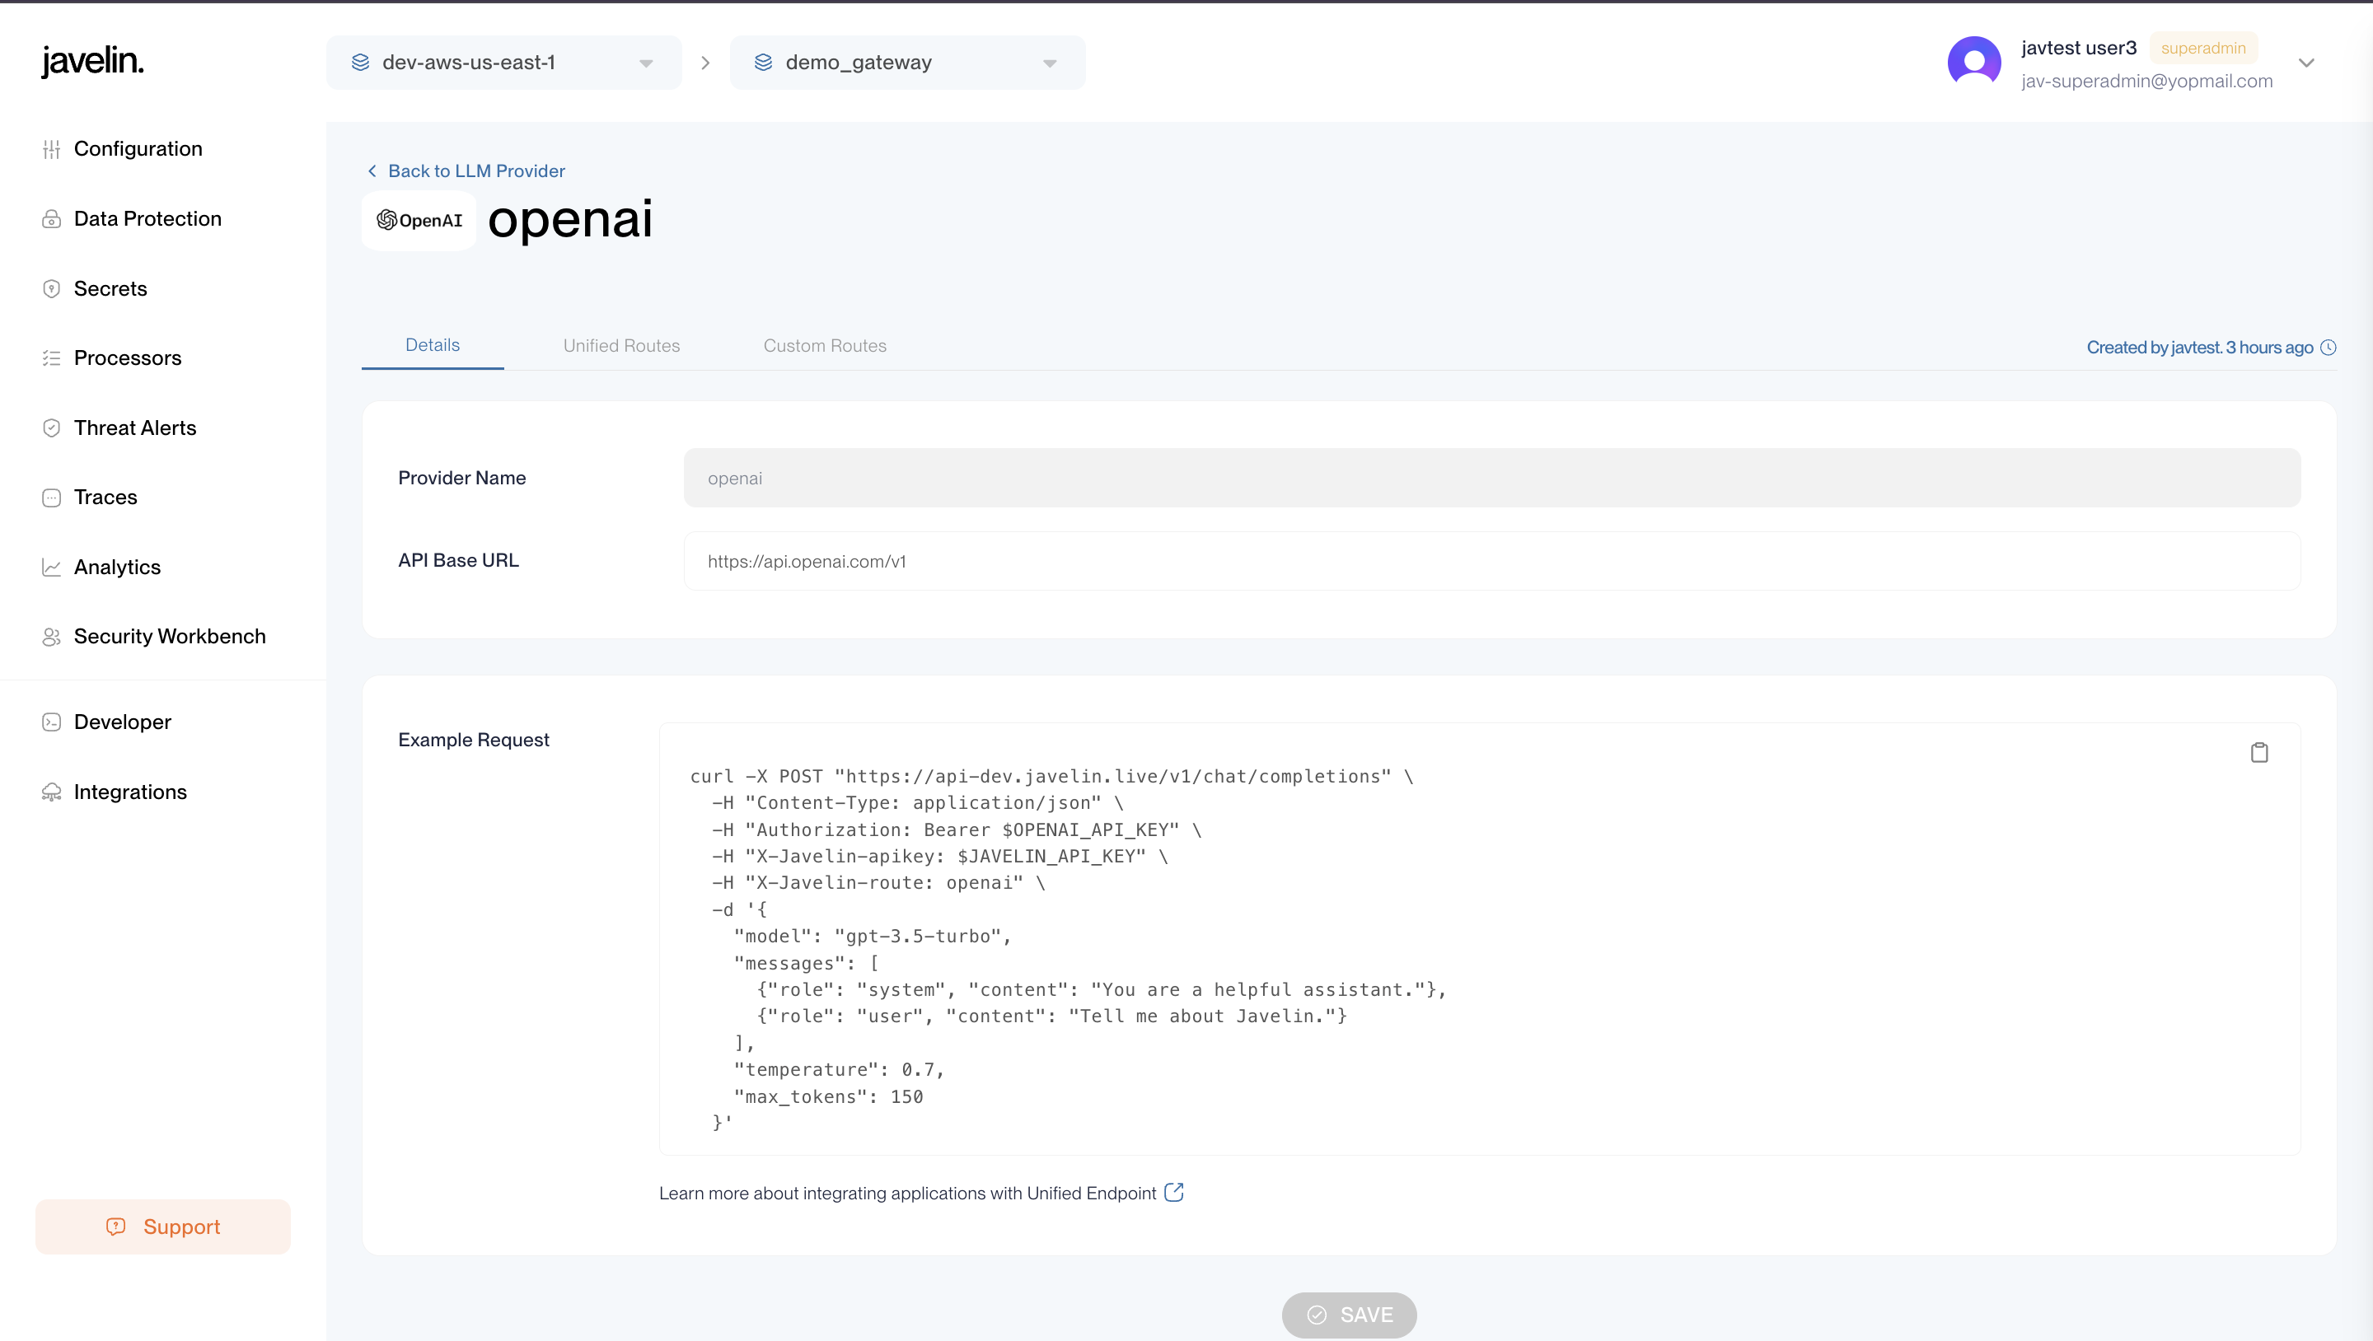The width and height of the screenshot is (2373, 1341).
Task: Click the Secrets shield icon
Action: click(x=52, y=288)
